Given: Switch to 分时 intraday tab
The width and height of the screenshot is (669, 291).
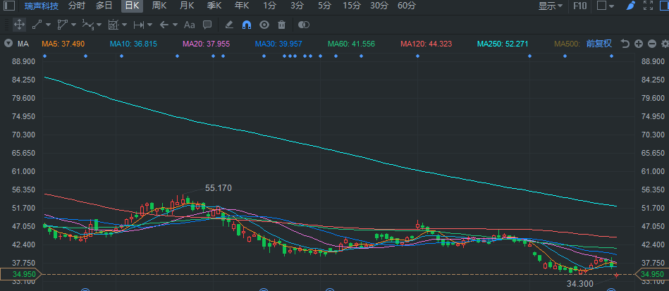Looking at the screenshot, I should click(77, 6).
